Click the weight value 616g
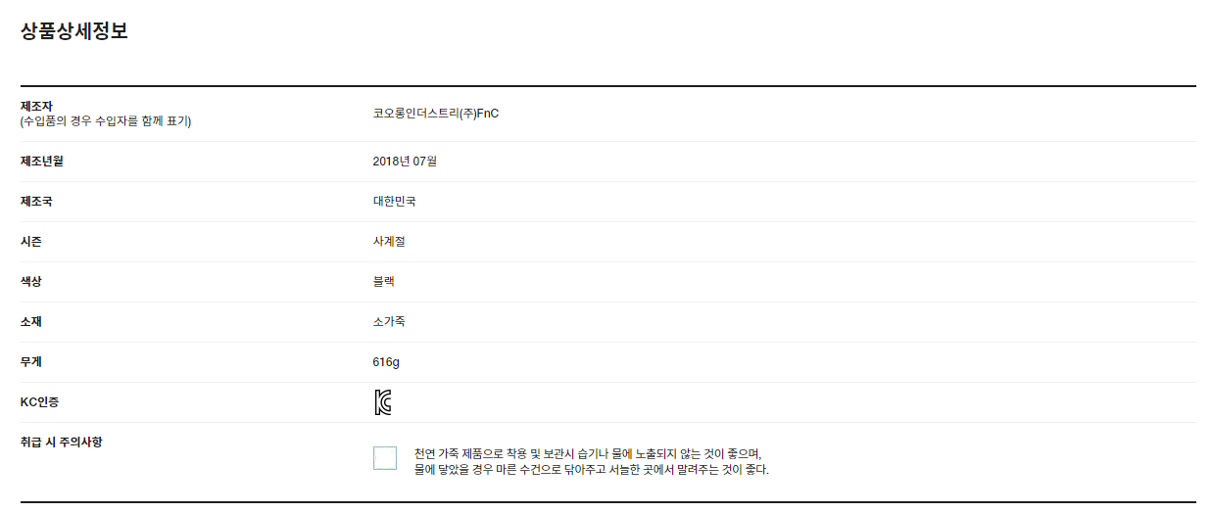The width and height of the screenshot is (1211, 513). coord(386,362)
